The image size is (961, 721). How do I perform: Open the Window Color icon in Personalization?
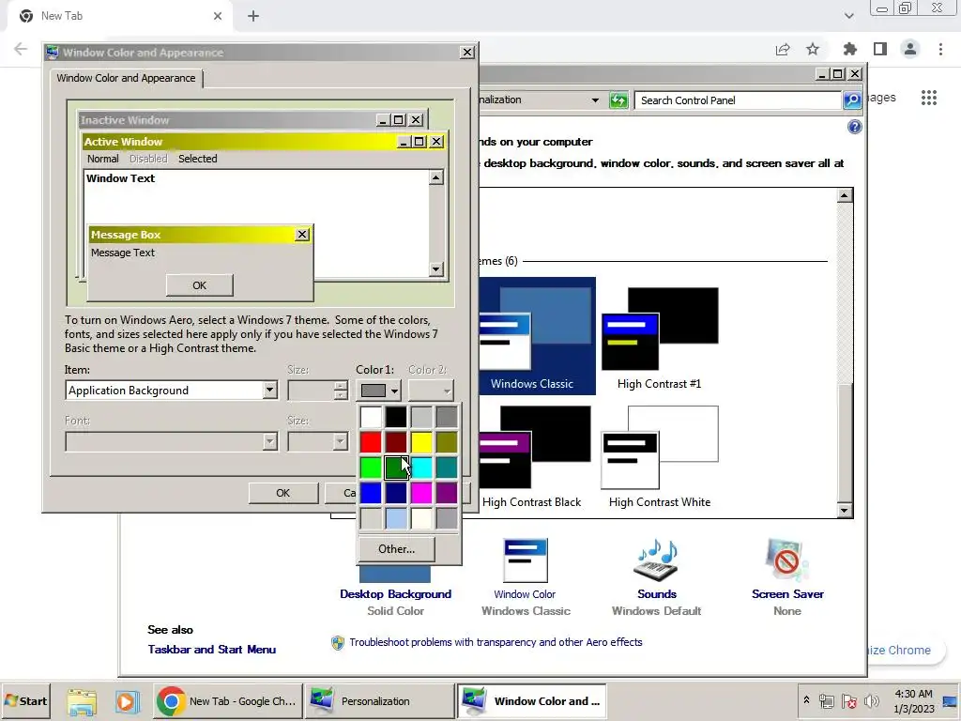[x=526, y=561]
